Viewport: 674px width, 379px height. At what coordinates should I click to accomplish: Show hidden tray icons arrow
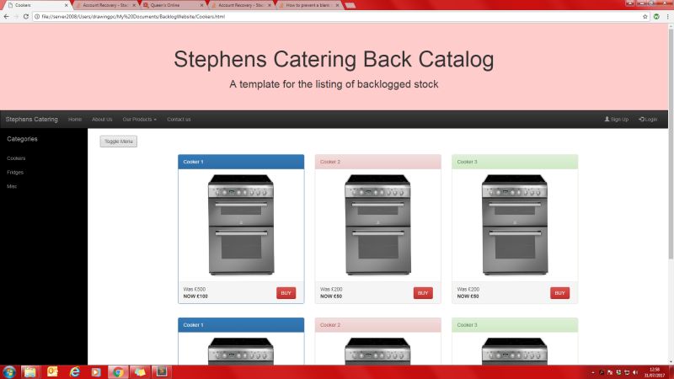click(x=593, y=372)
